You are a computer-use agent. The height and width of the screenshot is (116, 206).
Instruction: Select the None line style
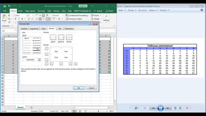point(27,38)
